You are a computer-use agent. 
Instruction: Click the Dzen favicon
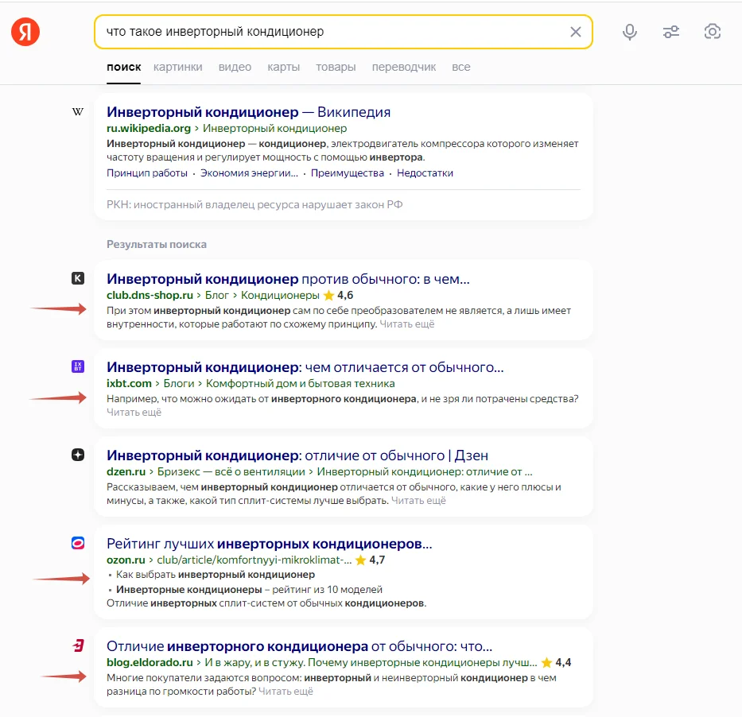pos(77,455)
